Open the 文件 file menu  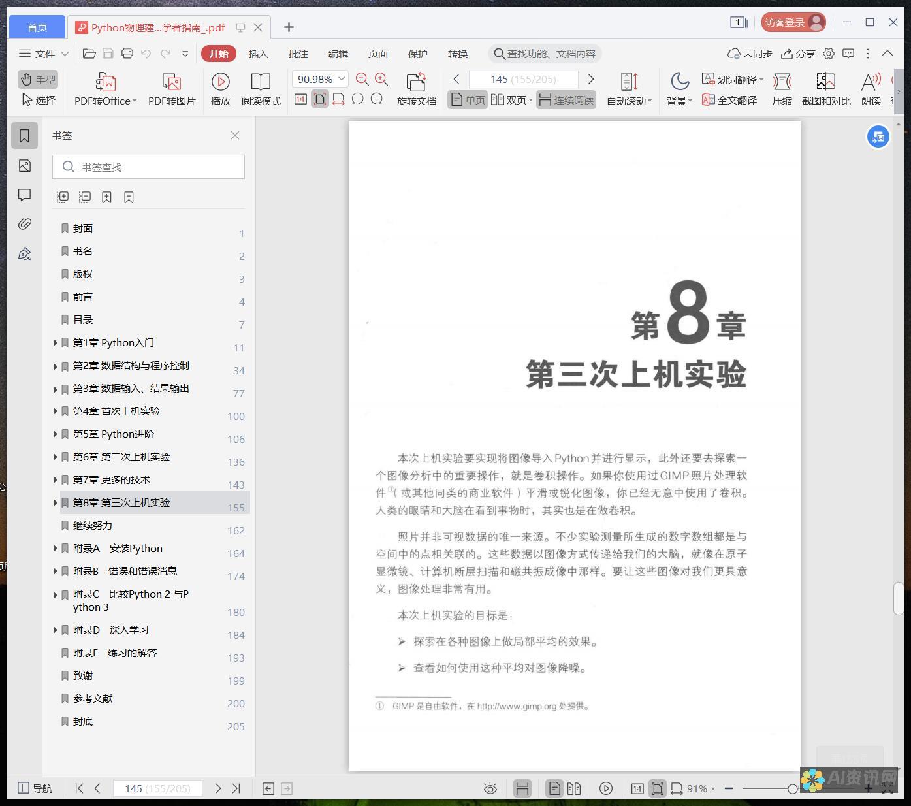(43, 54)
